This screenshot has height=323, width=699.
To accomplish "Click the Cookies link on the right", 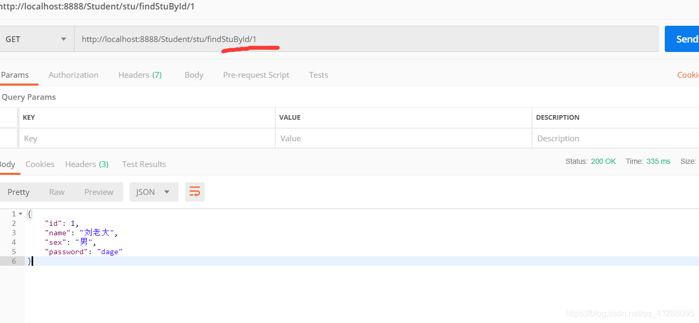I will pos(688,75).
